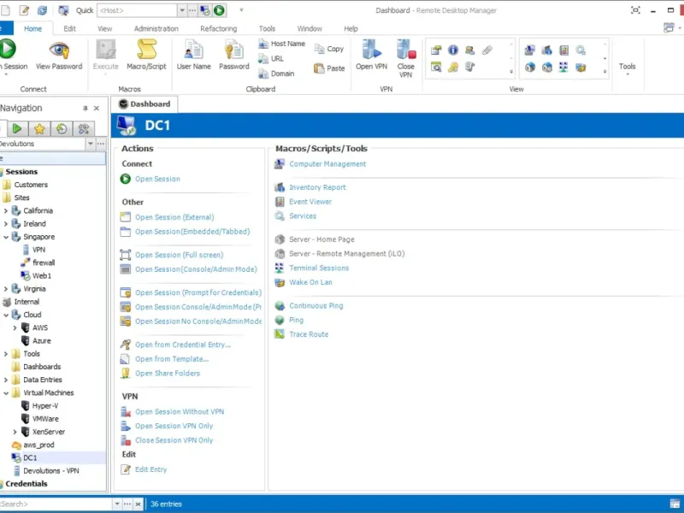The height and width of the screenshot is (513, 684).
Task: Click the Terminal Sessions link
Action: [x=319, y=268]
